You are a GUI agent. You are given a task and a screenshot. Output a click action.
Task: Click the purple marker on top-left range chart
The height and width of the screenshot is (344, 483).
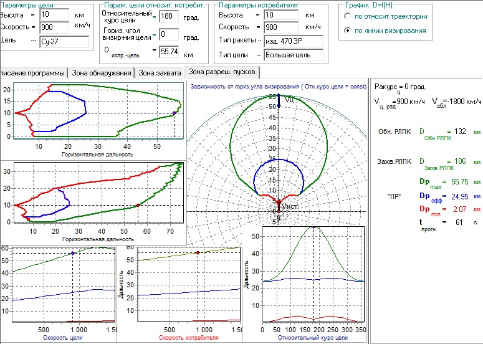174,113
